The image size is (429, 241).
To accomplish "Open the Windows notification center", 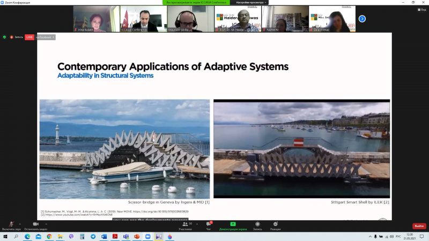I will coord(422,237).
